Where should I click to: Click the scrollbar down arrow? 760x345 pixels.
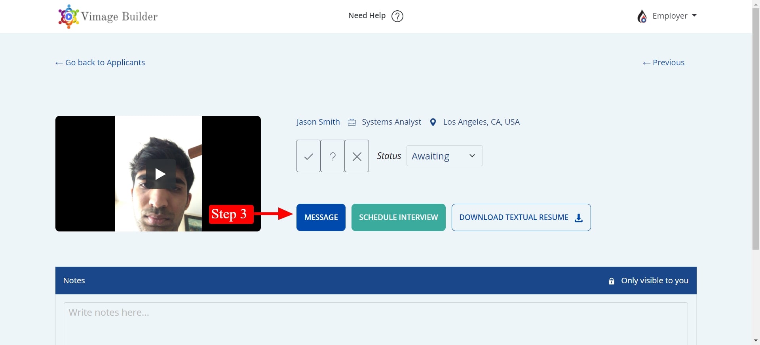pyautogui.click(x=756, y=340)
